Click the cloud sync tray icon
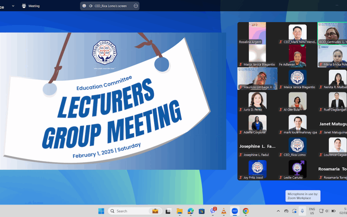This screenshot has height=217, width=347. tap(286, 211)
